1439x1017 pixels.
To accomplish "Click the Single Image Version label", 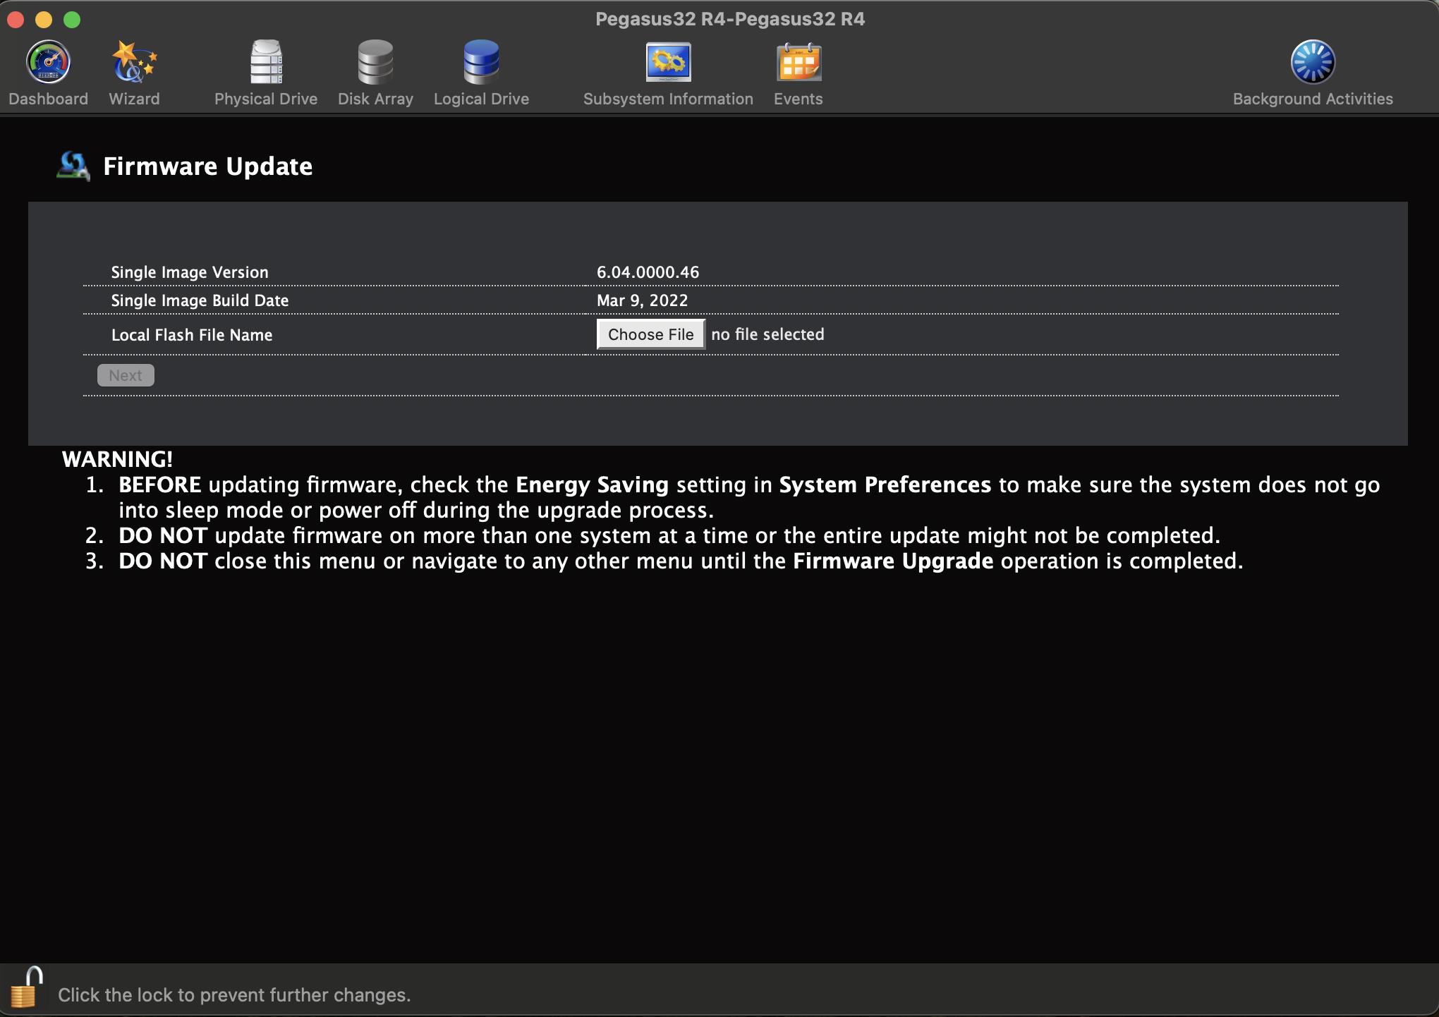I will pyautogui.click(x=190, y=272).
